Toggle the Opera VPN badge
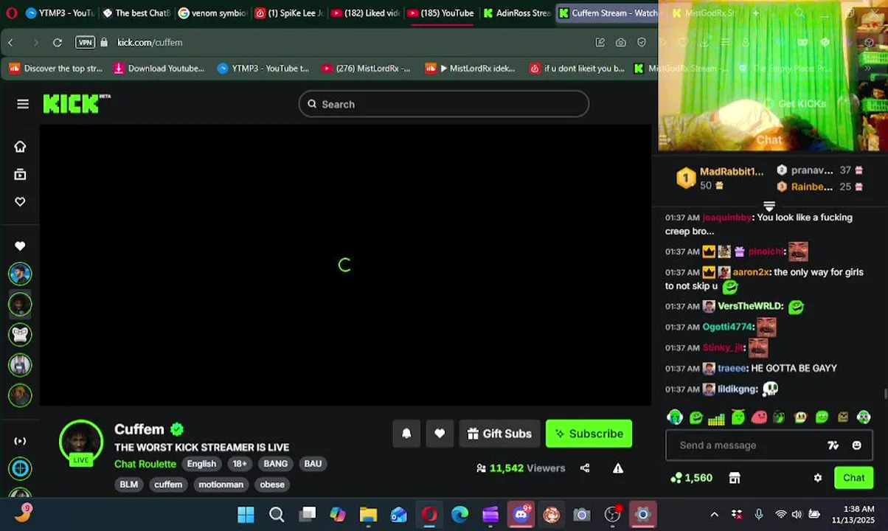The image size is (888, 531). point(86,42)
